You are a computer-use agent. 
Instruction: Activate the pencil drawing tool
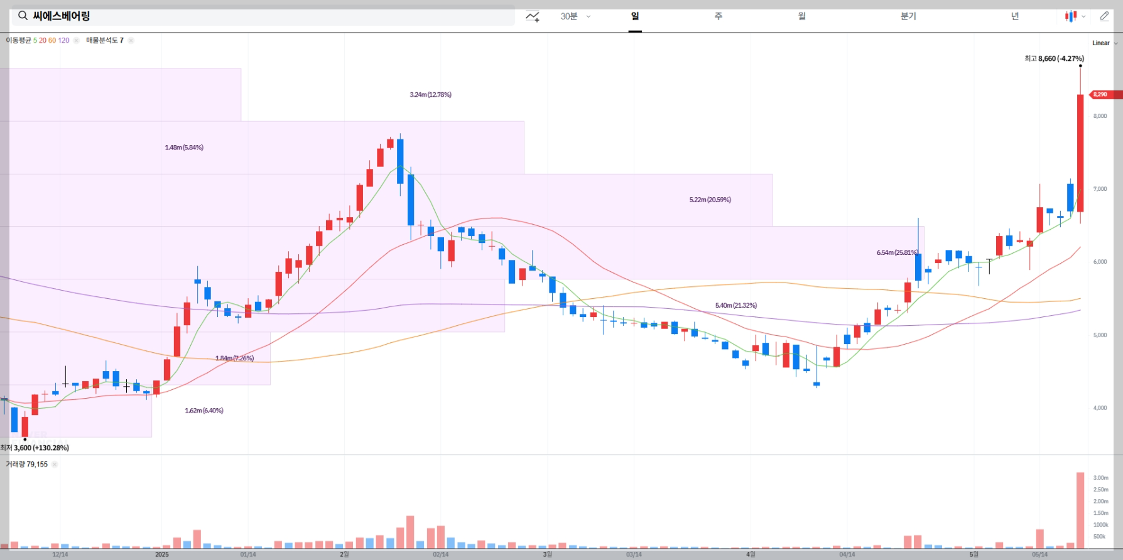[x=1104, y=16]
